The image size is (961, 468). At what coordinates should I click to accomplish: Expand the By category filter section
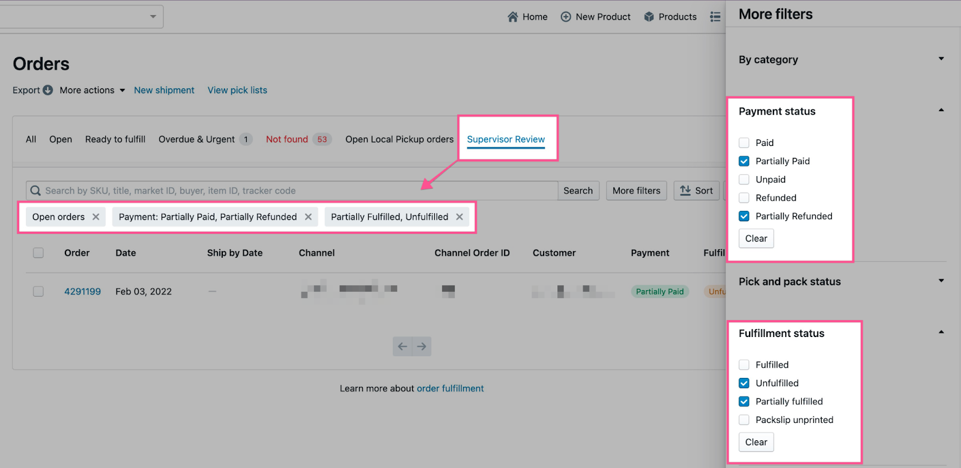(x=941, y=59)
